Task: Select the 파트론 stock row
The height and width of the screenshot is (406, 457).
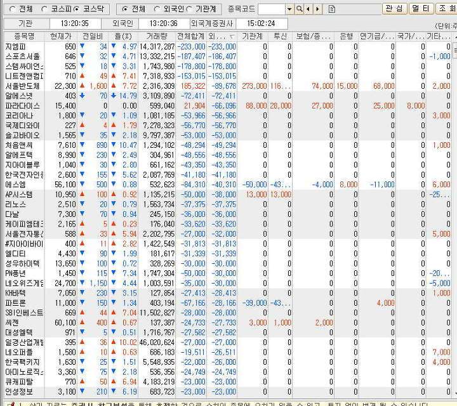Action: coord(227,303)
